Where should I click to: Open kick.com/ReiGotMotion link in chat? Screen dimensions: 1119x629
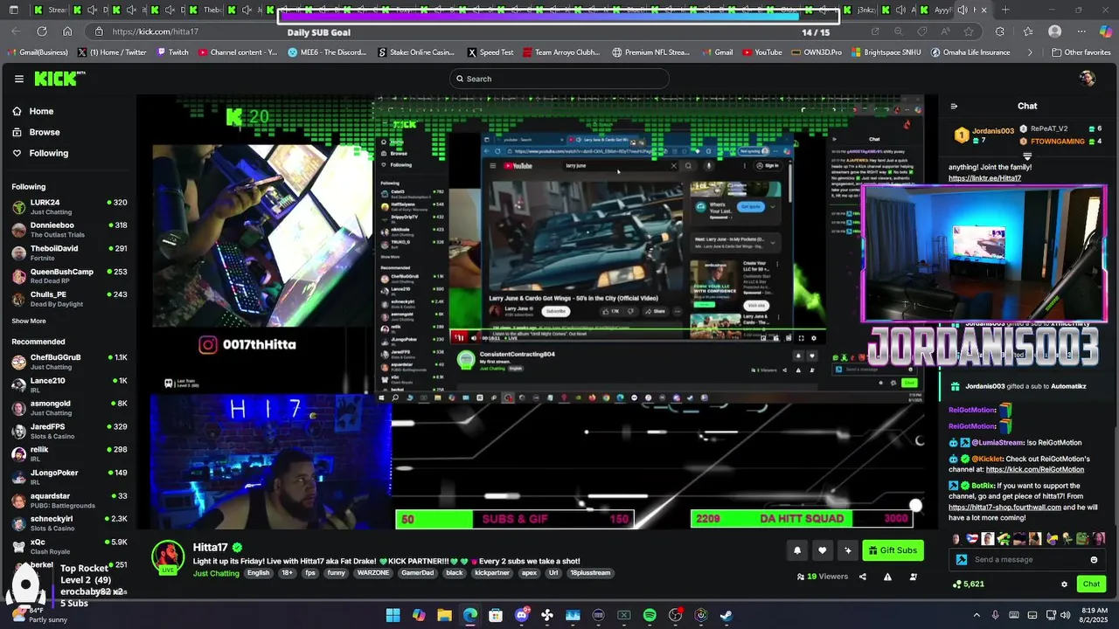(1035, 469)
